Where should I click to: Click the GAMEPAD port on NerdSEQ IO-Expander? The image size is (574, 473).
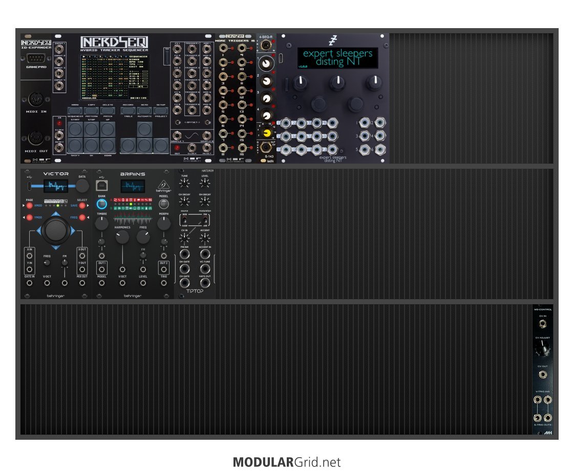[36, 59]
